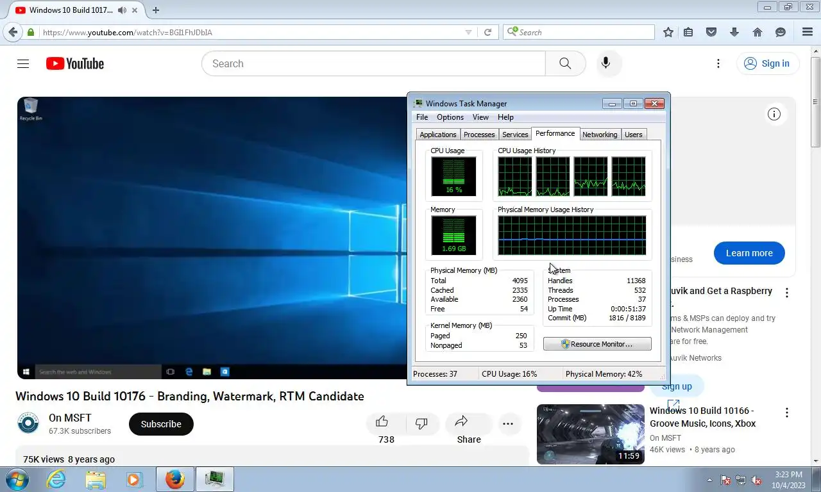Dislike the video with thumbs down

click(421, 423)
